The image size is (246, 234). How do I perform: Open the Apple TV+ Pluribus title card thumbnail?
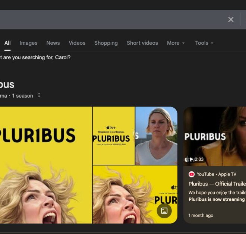(114, 136)
